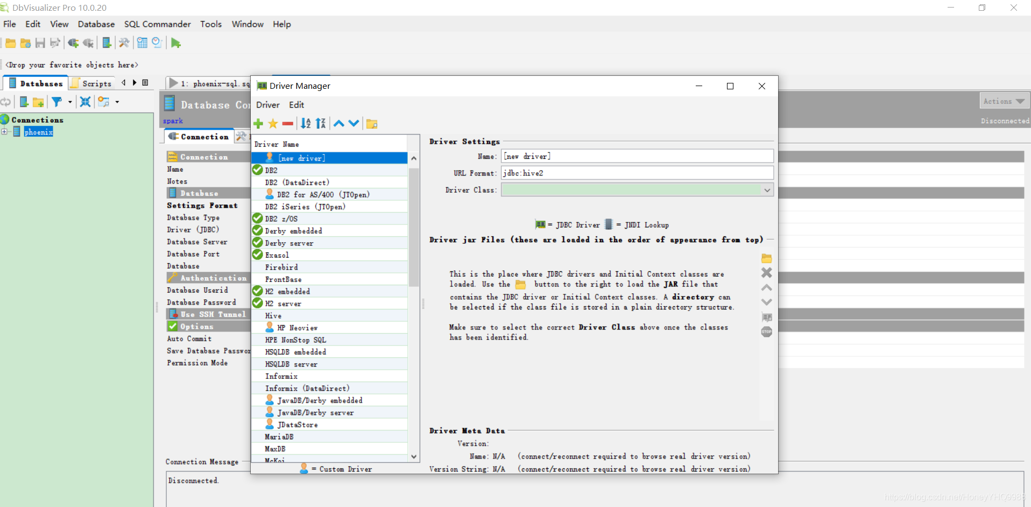Click the gray STOP icon in jar files panel
This screenshot has width=1031, height=507.
[x=767, y=332]
